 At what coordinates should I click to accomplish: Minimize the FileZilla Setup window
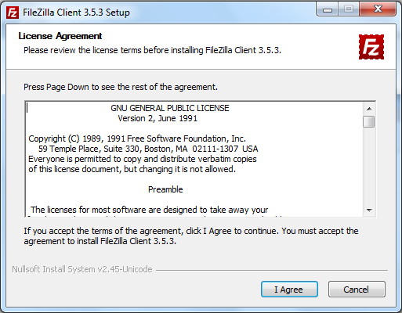[x=328, y=9]
